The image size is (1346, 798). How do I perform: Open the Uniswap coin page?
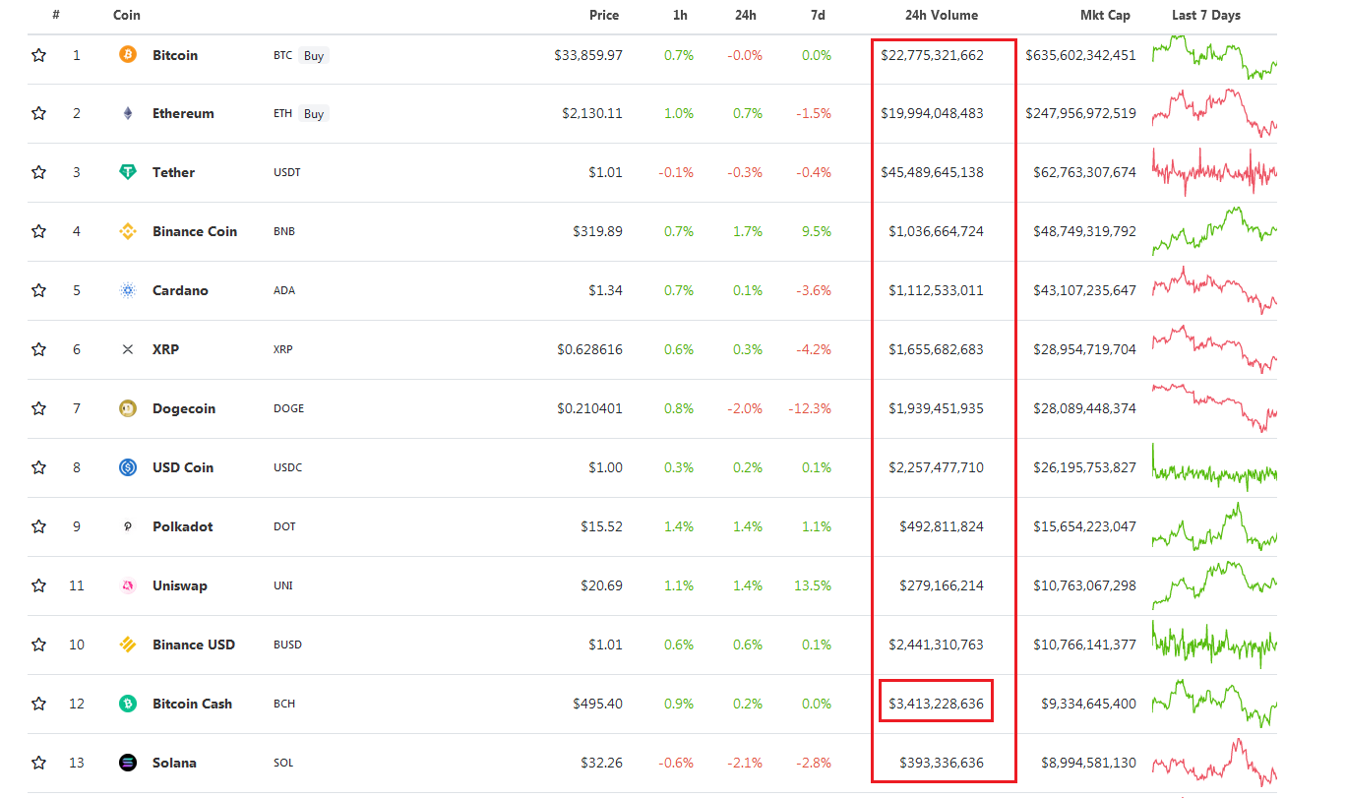[180, 586]
